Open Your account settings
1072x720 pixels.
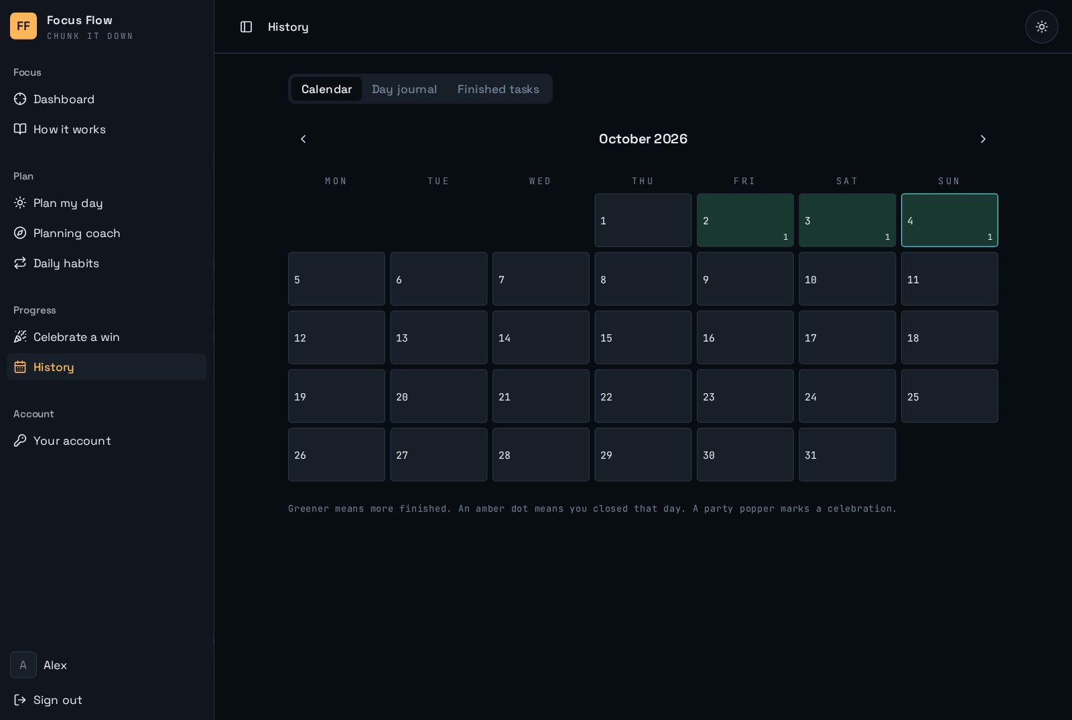click(x=107, y=441)
